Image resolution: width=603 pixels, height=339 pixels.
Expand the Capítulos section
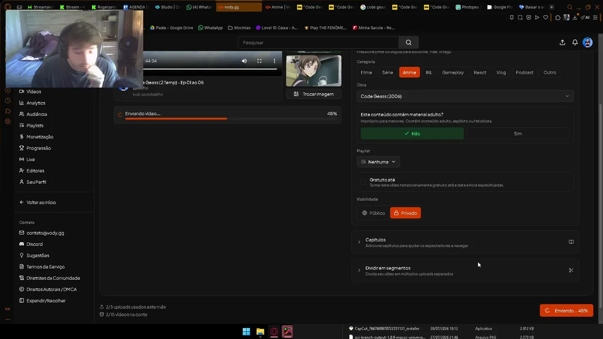tap(465, 242)
